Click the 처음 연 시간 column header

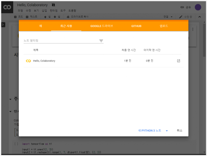pos(129,50)
